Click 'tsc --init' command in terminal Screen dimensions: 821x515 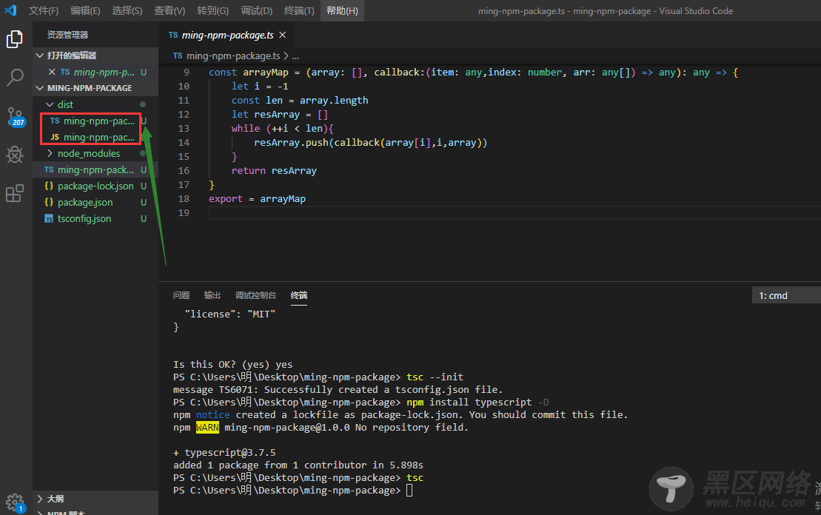435,377
